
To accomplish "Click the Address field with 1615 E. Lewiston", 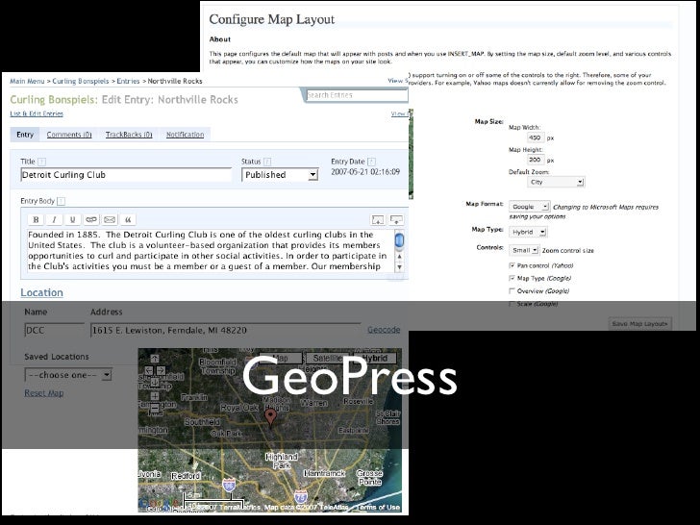I will [x=225, y=331].
